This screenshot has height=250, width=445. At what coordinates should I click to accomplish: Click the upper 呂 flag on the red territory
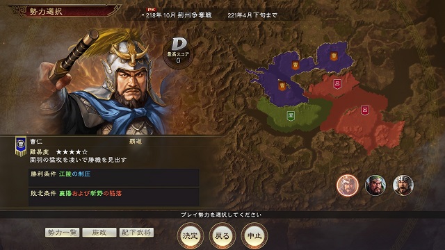337,84
